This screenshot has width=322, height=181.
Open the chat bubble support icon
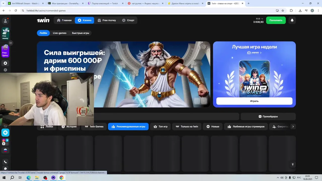[x=5, y=169]
